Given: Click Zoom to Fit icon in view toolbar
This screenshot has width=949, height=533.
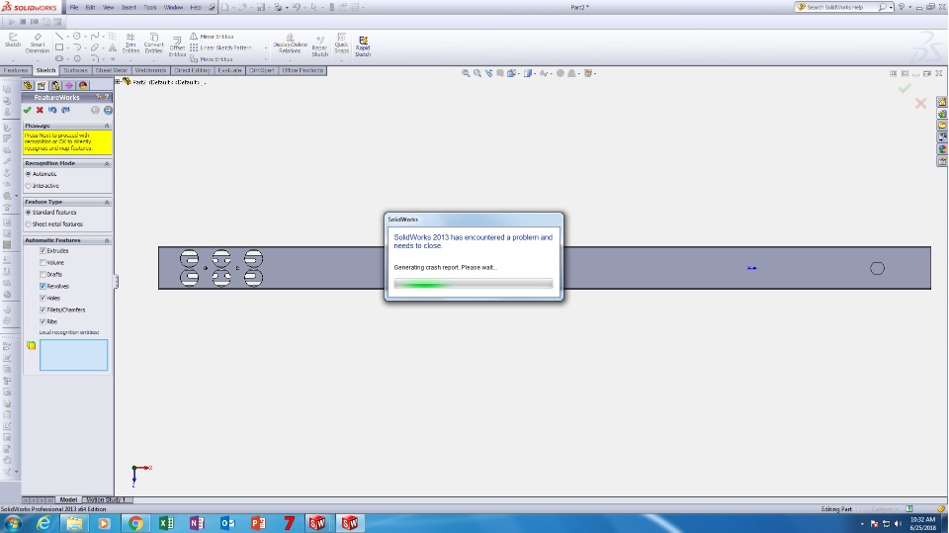Looking at the screenshot, I should click(x=466, y=73).
